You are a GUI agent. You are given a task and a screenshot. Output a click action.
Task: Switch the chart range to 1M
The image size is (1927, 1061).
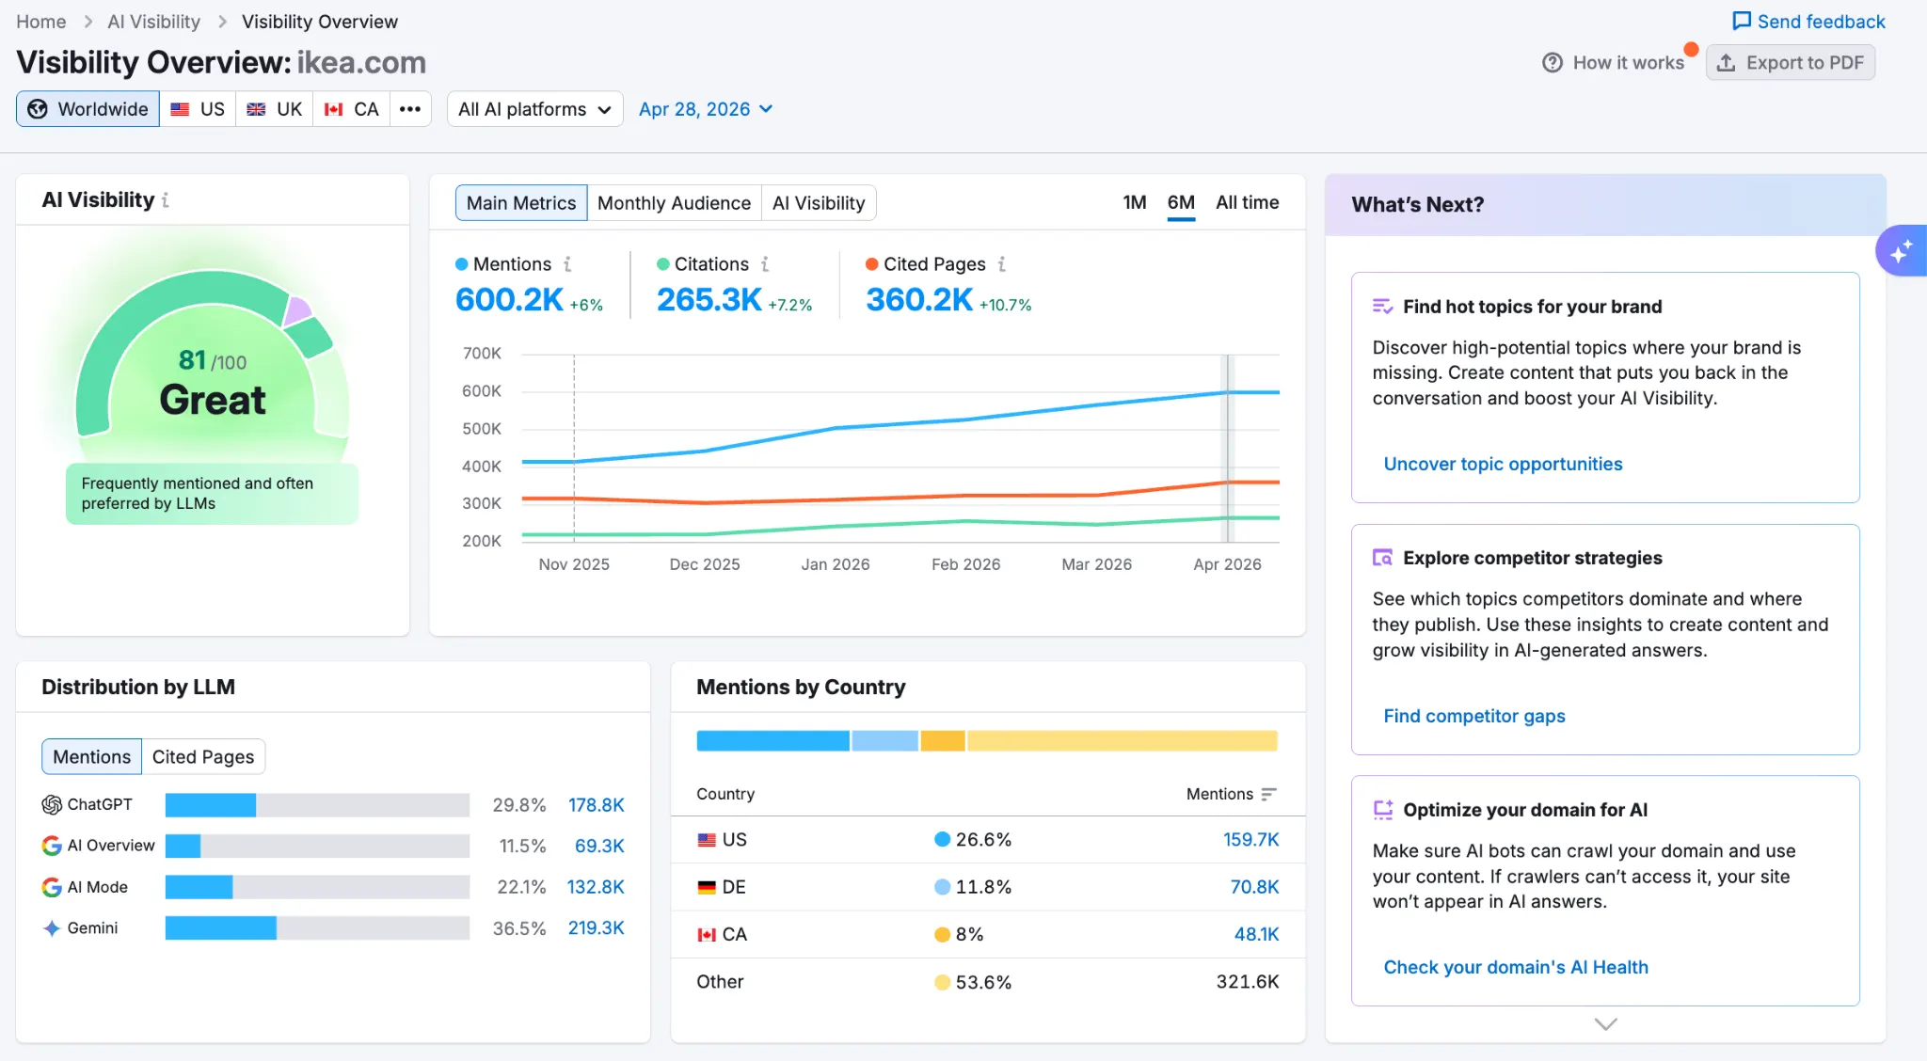(1135, 202)
